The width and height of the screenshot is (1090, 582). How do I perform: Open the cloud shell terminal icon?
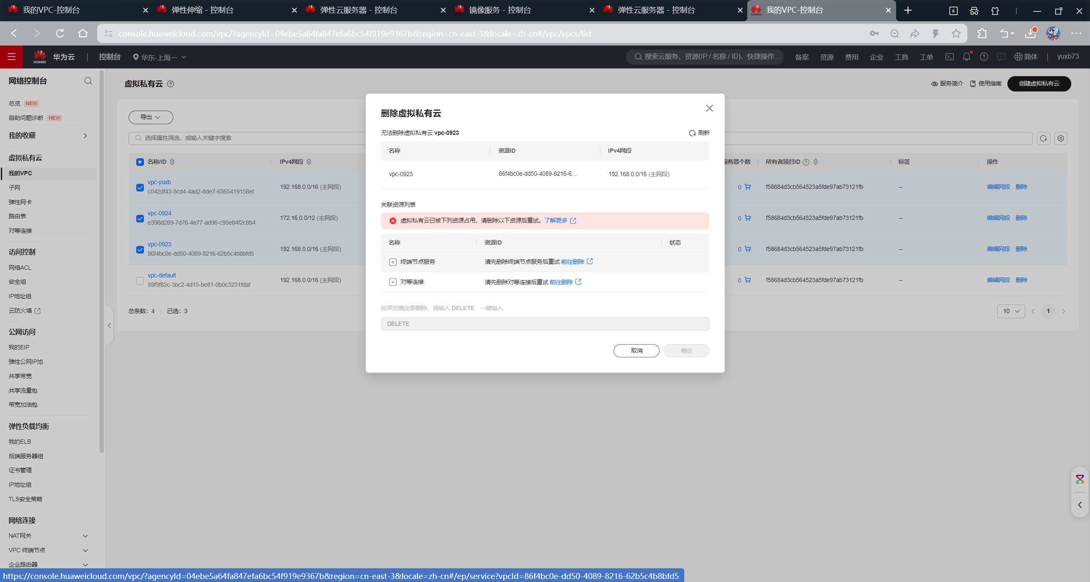tap(949, 57)
